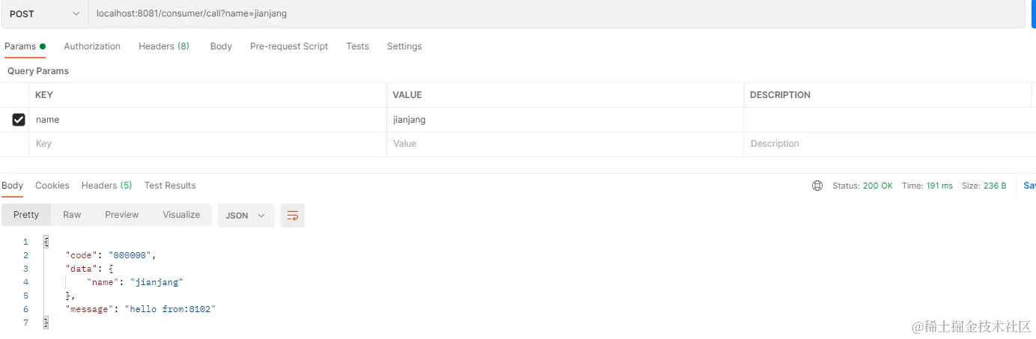The width and height of the screenshot is (1036, 339).
Task: Open the JSON format dropdown
Action: (x=246, y=216)
